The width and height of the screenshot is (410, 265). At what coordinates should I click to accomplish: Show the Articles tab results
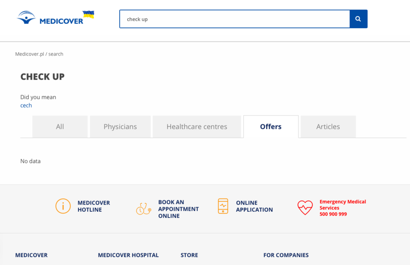328,127
